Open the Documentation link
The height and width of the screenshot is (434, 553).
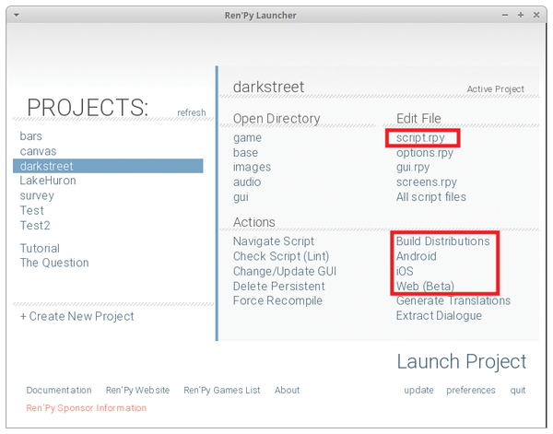click(x=59, y=391)
